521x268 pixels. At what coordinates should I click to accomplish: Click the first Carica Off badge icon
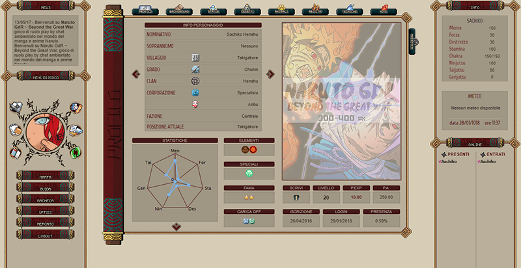246,221
